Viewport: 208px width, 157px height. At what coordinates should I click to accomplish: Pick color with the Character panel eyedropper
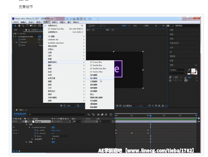(189, 70)
